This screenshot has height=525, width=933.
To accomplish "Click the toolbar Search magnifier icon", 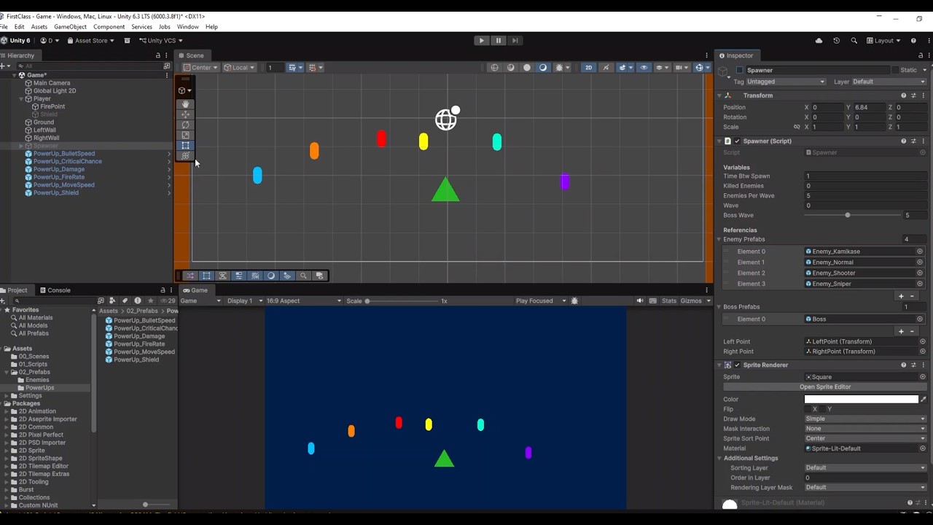I will [854, 41].
